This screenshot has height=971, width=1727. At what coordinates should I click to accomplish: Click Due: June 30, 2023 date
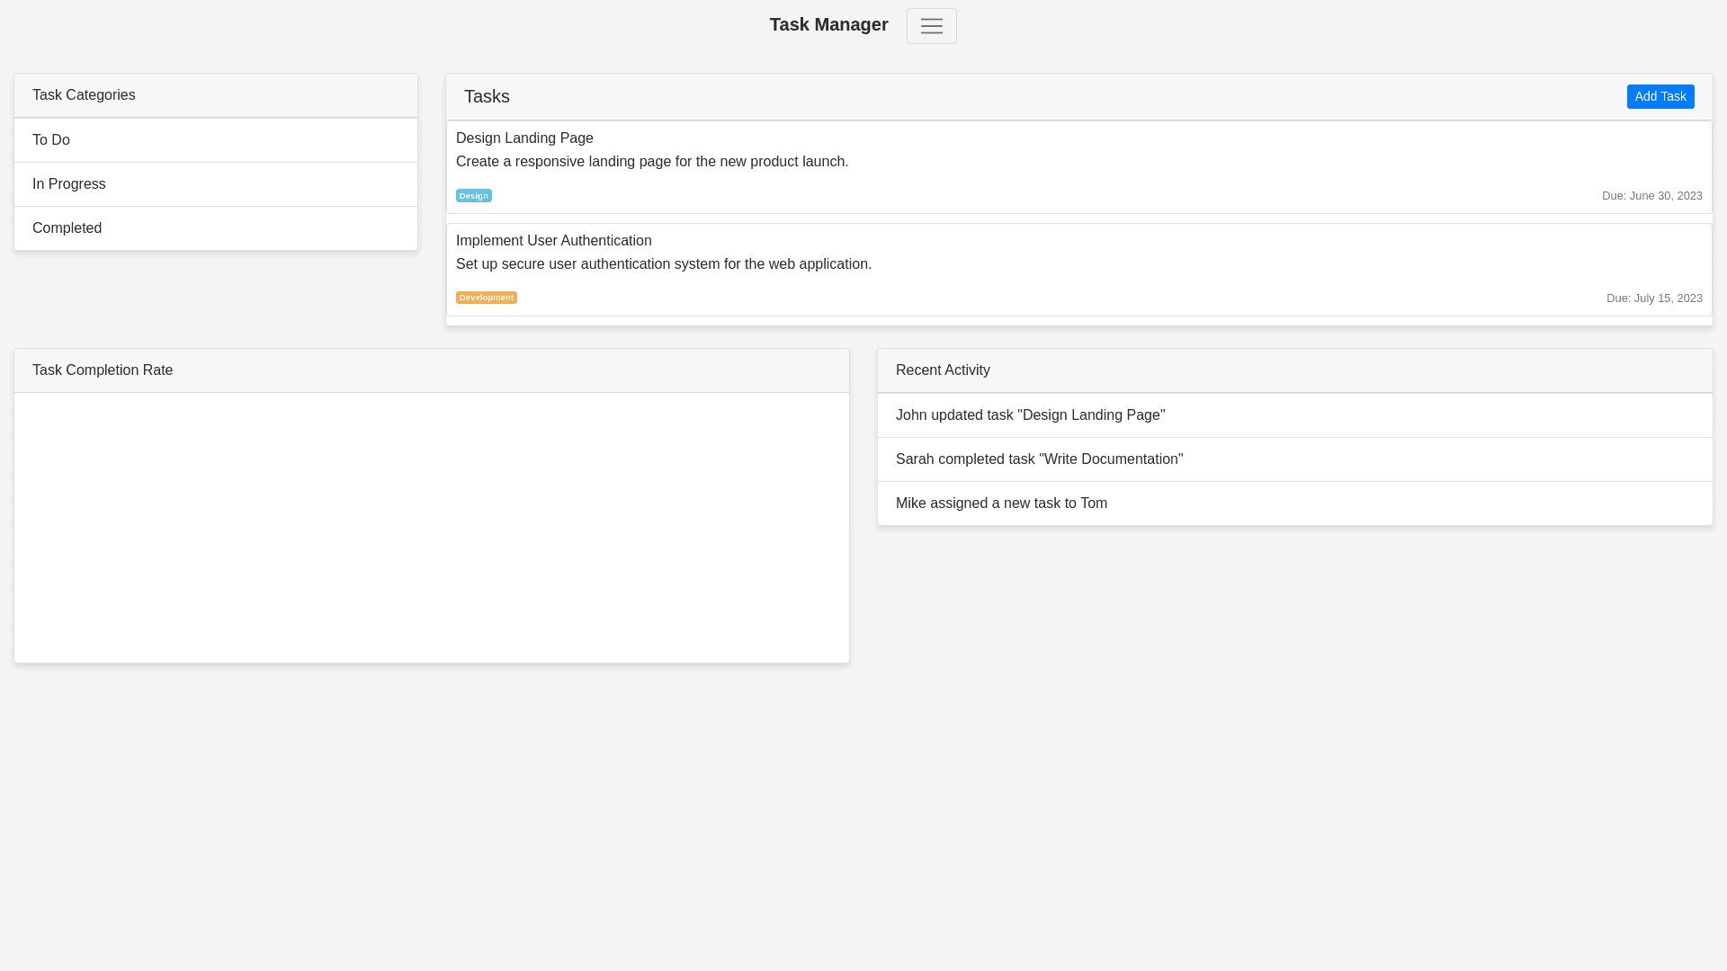click(x=1651, y=196)
